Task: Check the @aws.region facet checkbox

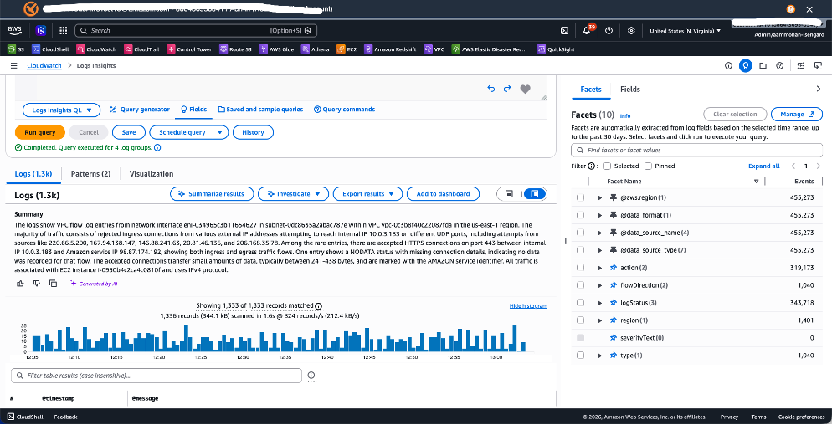Action: pos(581,197)
